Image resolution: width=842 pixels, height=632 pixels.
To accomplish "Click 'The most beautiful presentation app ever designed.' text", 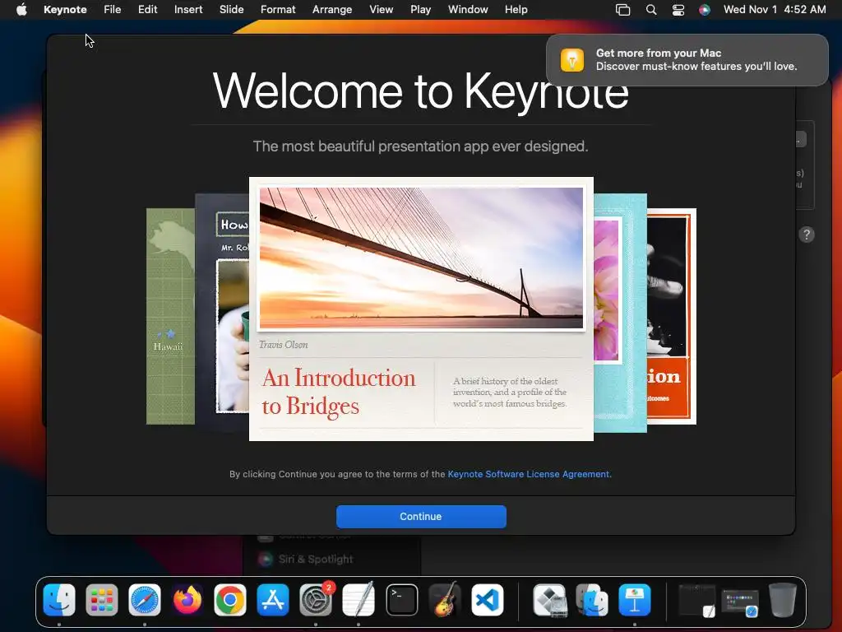I will pos(421,146).
